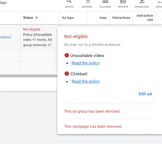This screenshot has width=162, height=144.
Task: Click the horizontal scrollbar below the table
Action: (x=29, y=76)
